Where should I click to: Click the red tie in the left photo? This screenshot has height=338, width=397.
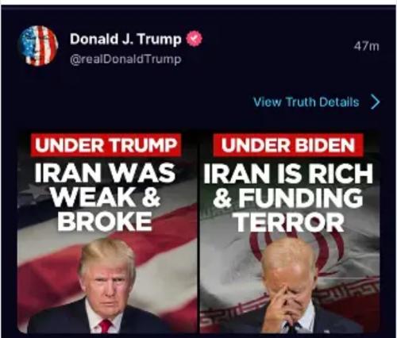[x=106, y=326]
